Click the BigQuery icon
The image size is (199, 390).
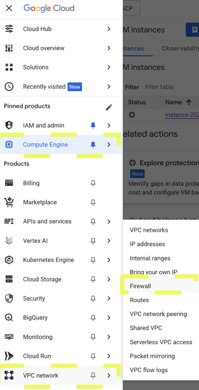click(x=9, y=318)
